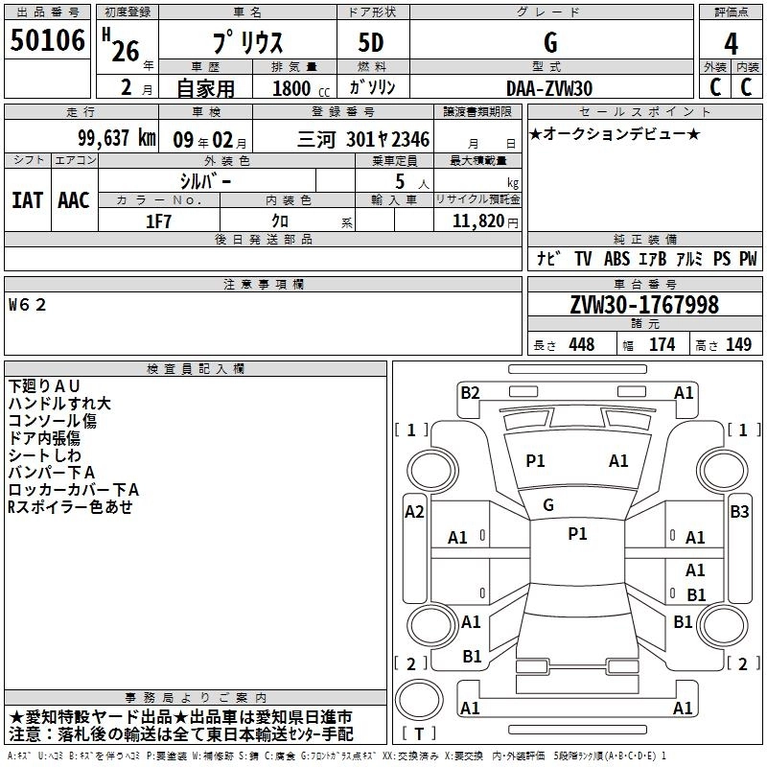This screenshot has height=767, width=767.
Task: Click the height value 149
Action: (738, 345)
